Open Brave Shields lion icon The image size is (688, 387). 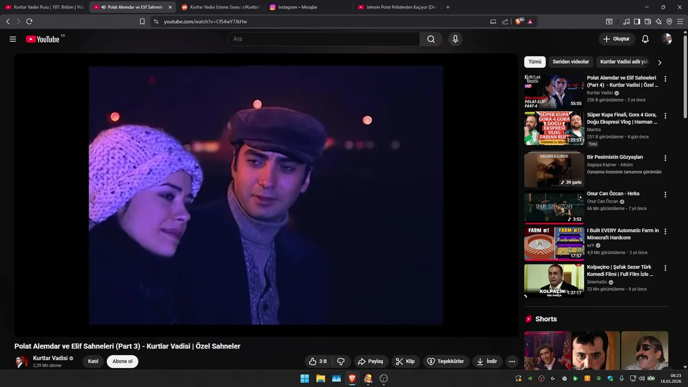[519, 21]
